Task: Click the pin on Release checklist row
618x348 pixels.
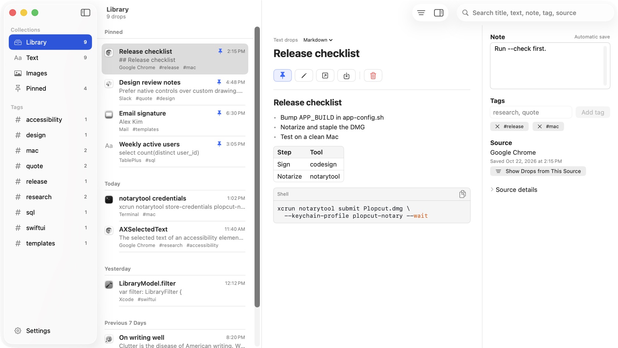Action: 220,51
